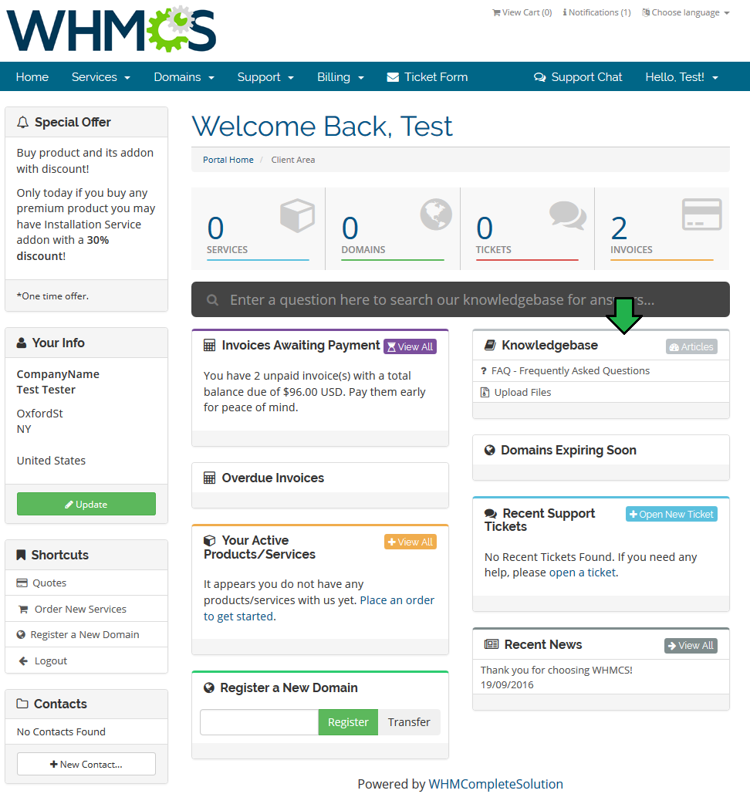Click the Quotes card icon in Shortcuts
750x804 pixels.
click(x=22, y=583)
